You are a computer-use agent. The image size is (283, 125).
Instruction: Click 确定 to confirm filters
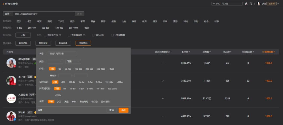pos(123,110)
